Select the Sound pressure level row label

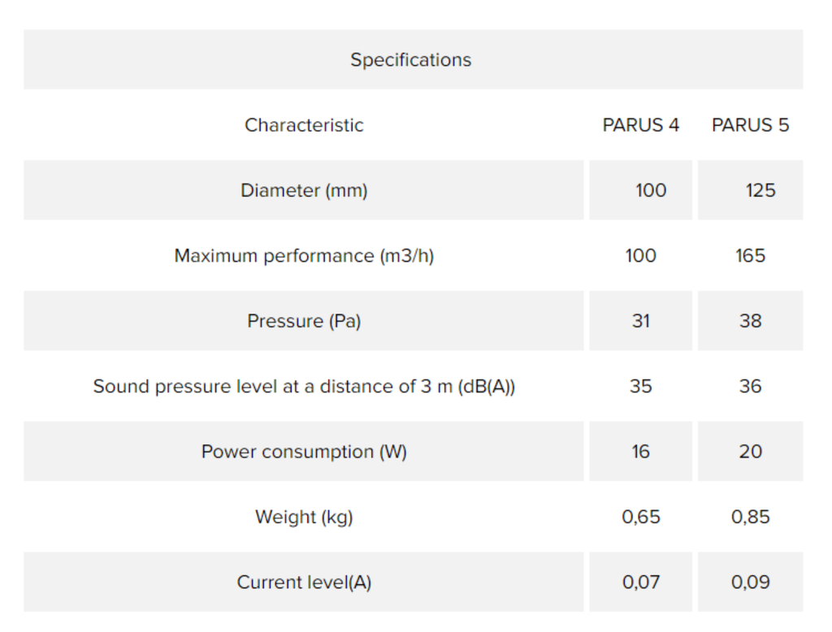304,386
